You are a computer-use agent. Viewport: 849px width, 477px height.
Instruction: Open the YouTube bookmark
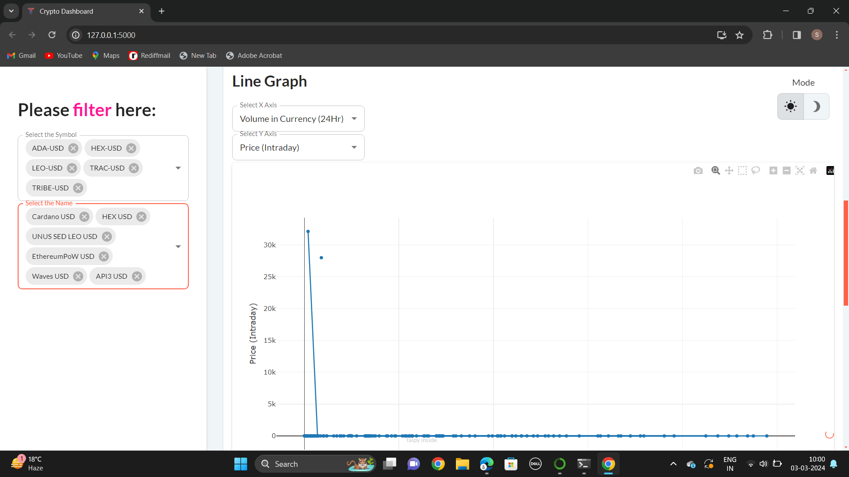tap(64, 56)
